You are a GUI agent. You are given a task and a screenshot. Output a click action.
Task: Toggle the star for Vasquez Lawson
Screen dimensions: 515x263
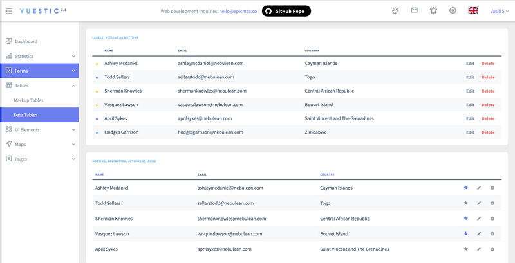pyautogui.click(x=465, y=234)
